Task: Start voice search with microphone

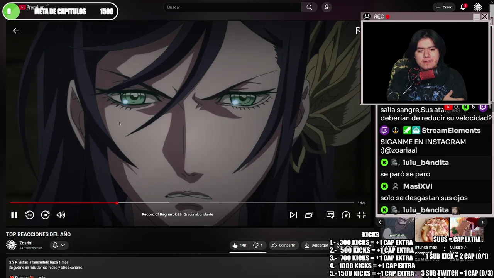Action: point(327,7)
